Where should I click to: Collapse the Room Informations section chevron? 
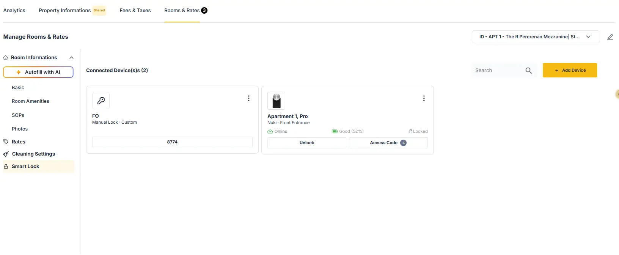coord(71,58)
